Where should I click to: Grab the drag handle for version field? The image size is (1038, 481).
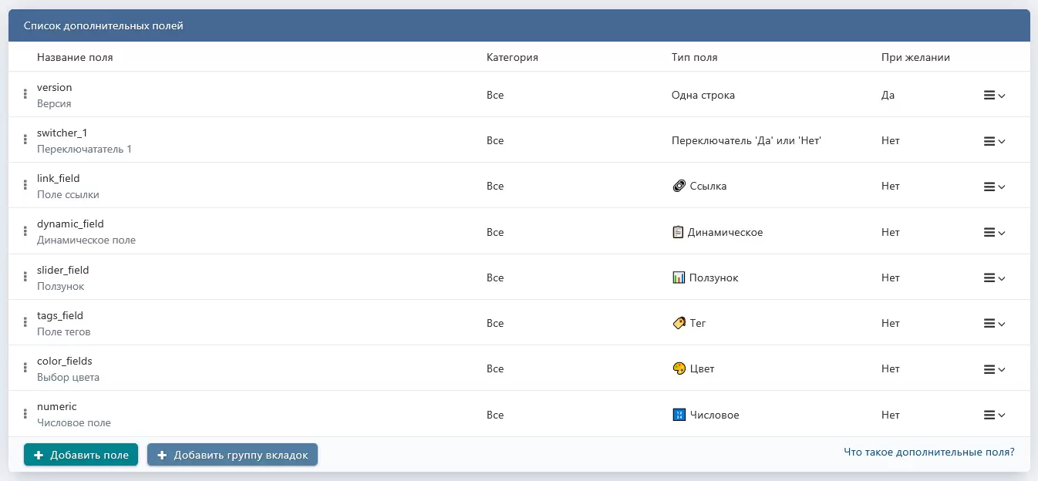point(25,95)
